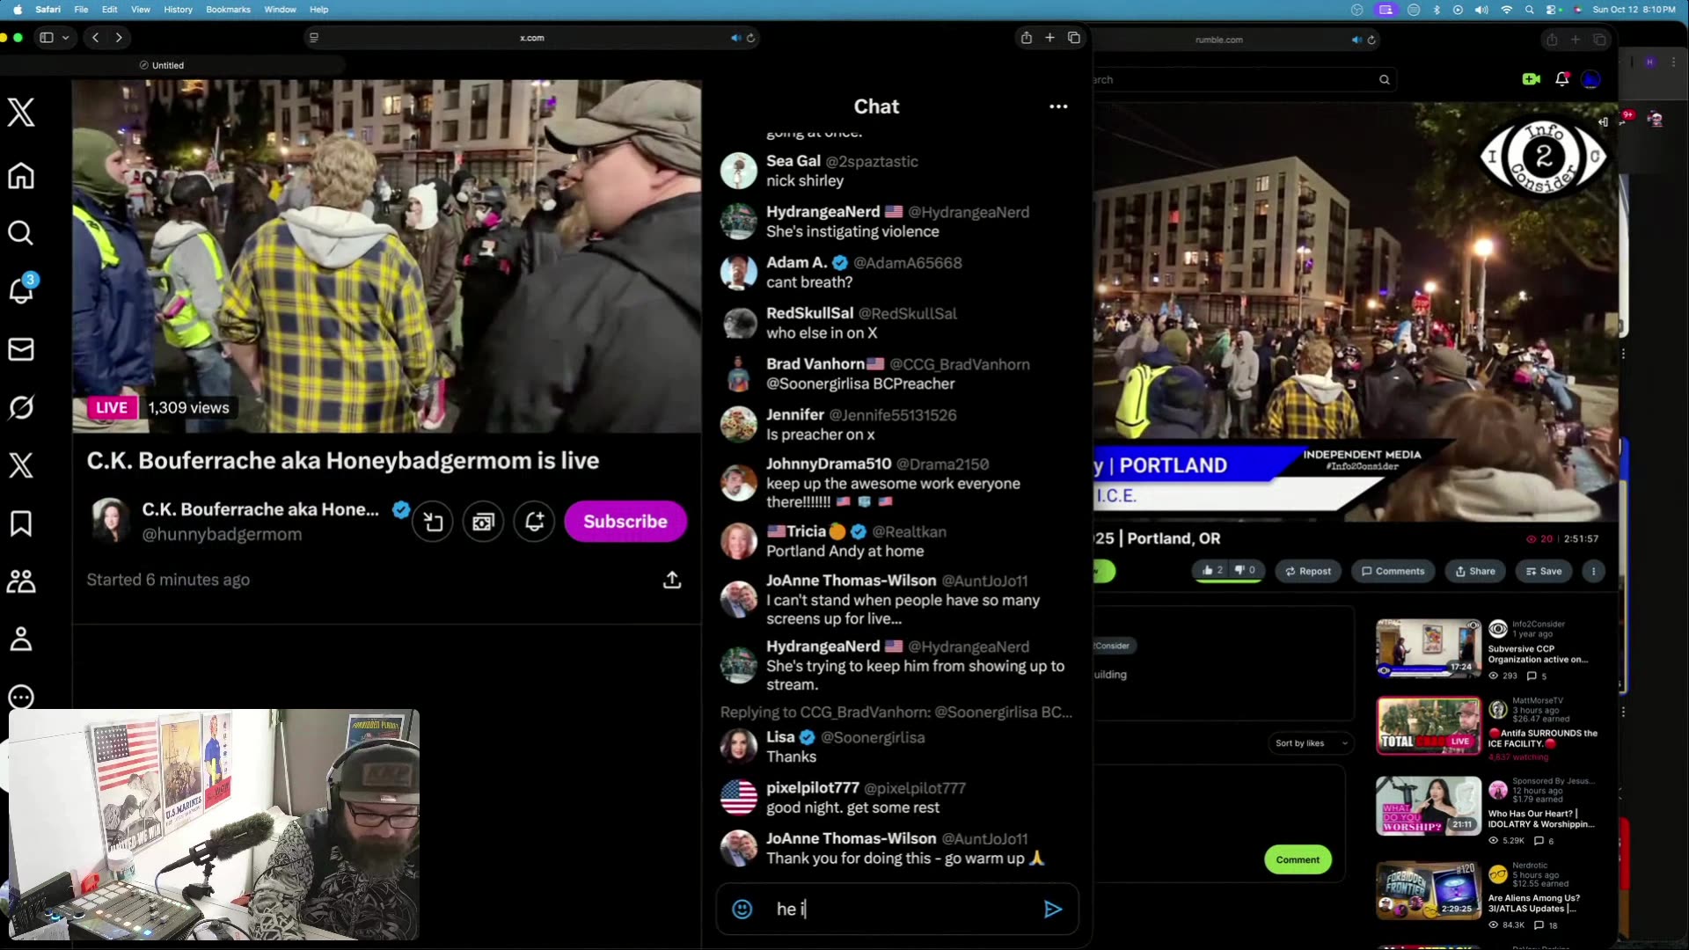Open Rumble video more options menu
This screenshot has height=950, width=1689.
(x=1593, y=571)
